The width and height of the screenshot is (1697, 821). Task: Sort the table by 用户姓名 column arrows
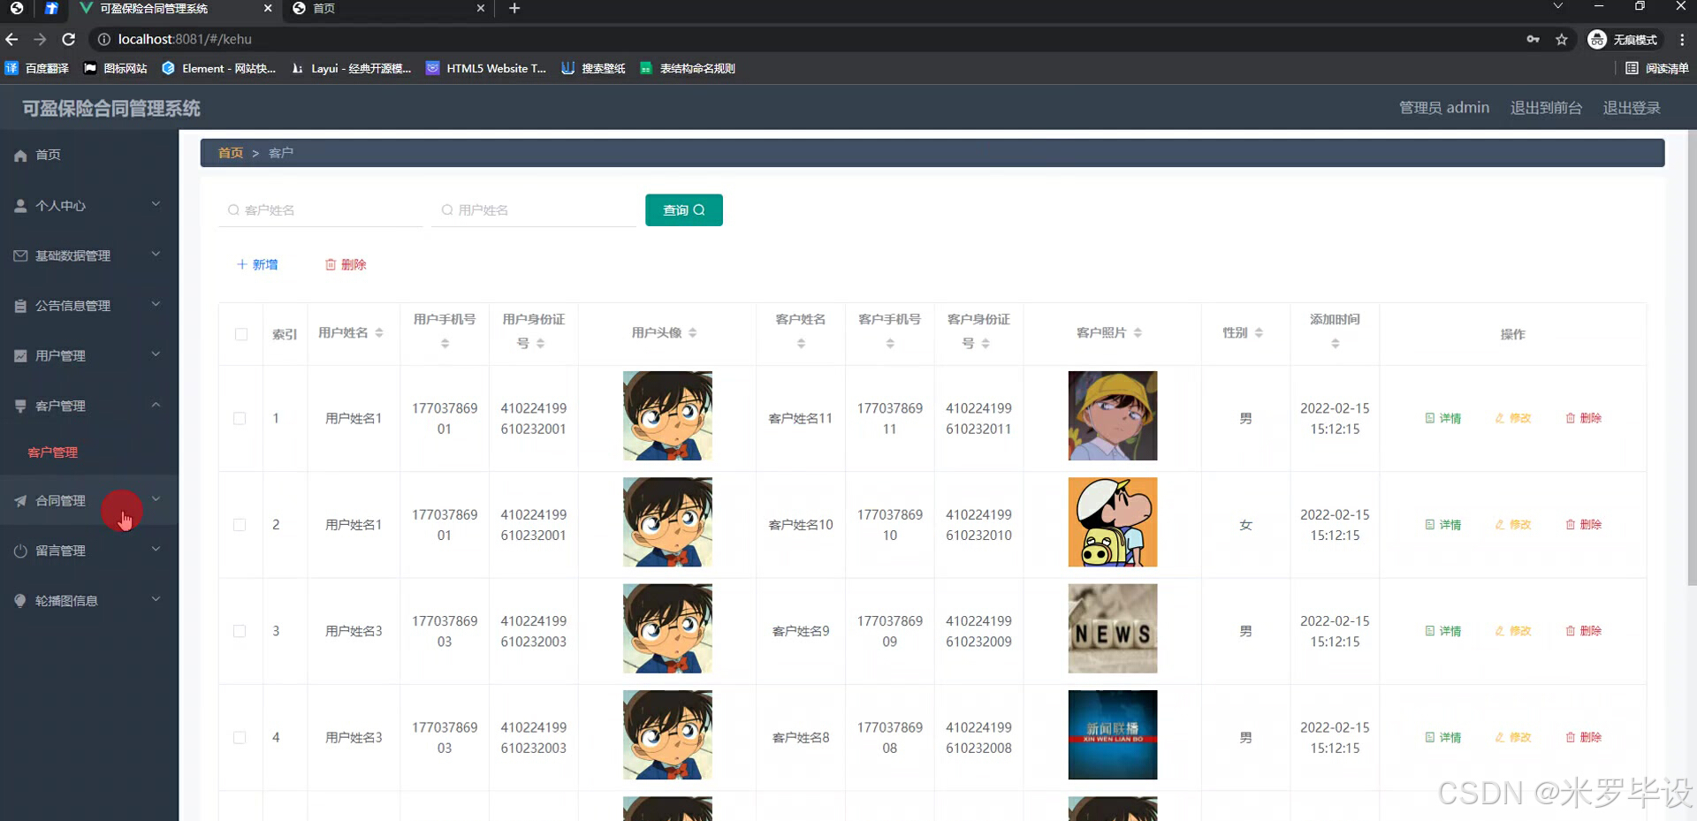click(379, 333)
